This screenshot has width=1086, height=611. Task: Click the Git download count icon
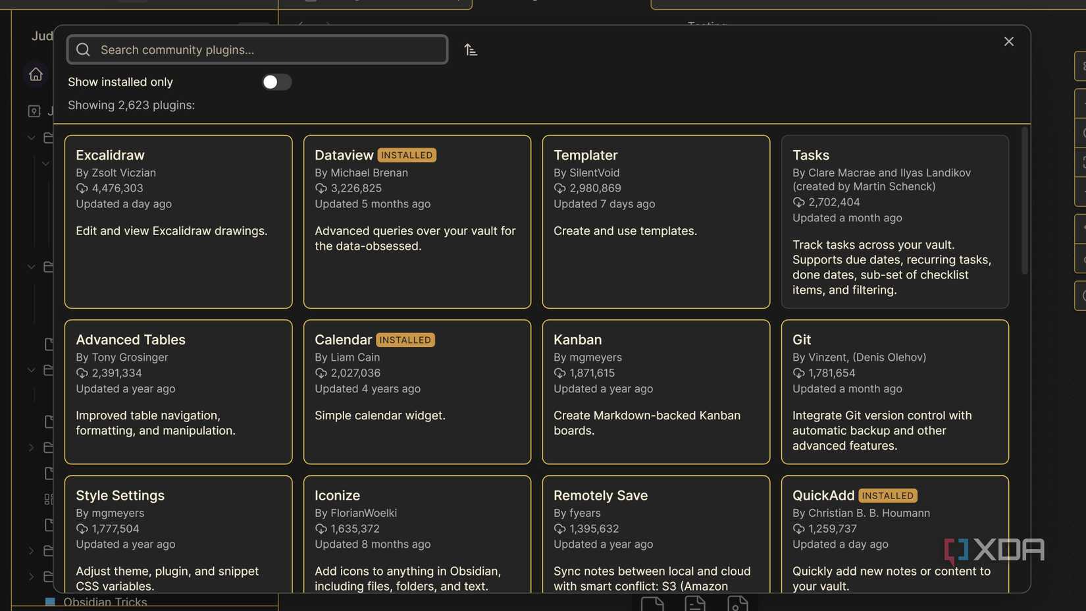point(798,373)
